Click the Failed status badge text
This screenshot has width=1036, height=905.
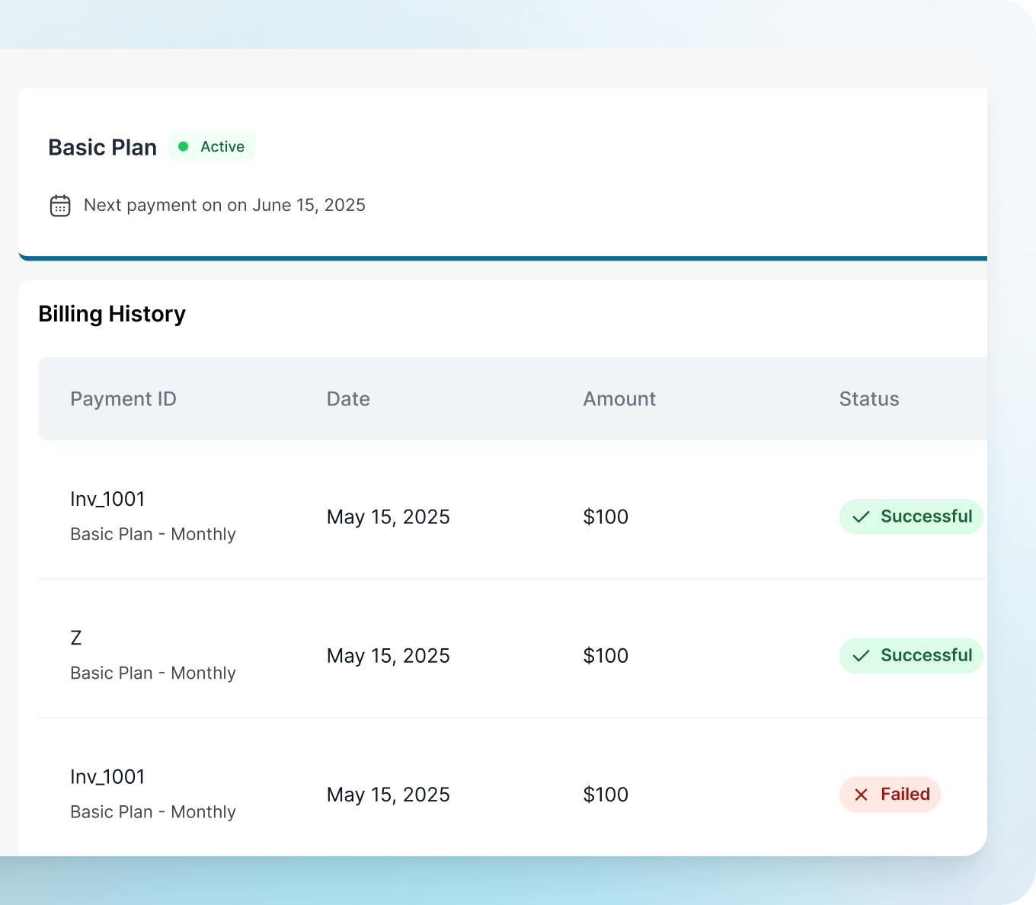click(x=905, y=795)
